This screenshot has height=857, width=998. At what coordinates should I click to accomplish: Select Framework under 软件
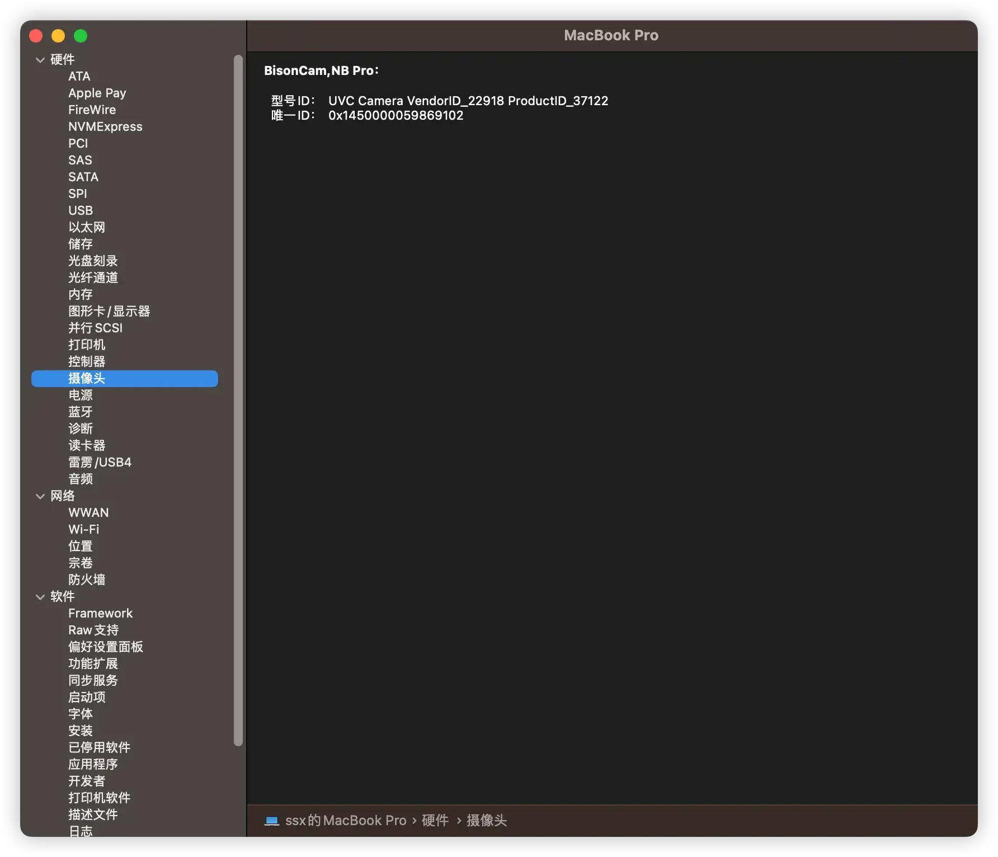pyautogui.click(x=101, y=613)
